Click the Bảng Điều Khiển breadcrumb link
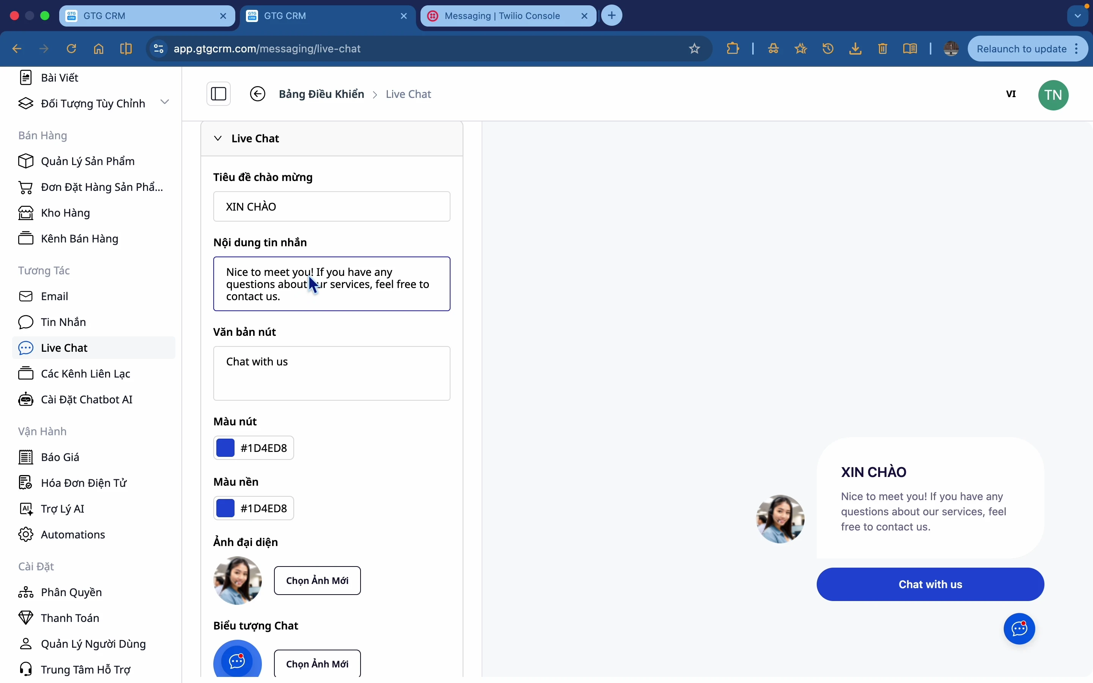 [x=321, y=94]
